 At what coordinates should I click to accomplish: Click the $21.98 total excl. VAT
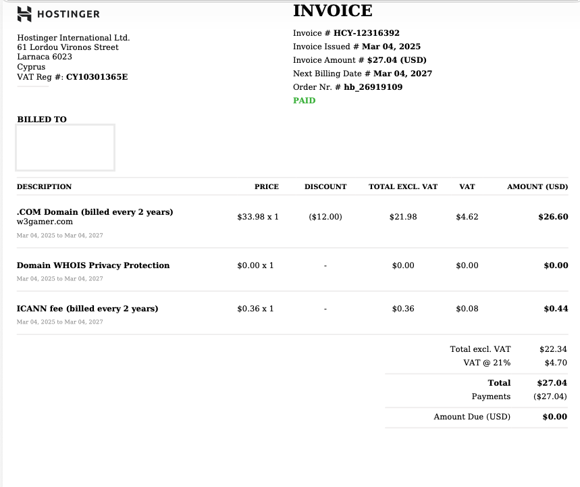[x=403, y=217]
